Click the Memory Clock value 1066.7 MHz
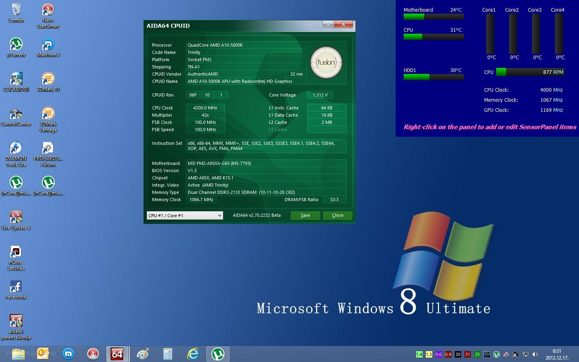579x362 pixels. pyautogui.click(x=201, y=200)
